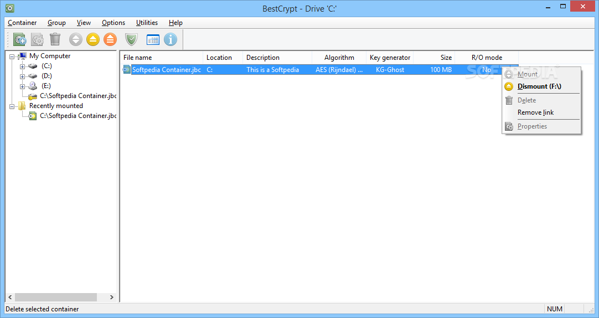Click 'AES (Rijndael)' algorithm cell
The image size is (599, 318).
click(x=339, y=70)
